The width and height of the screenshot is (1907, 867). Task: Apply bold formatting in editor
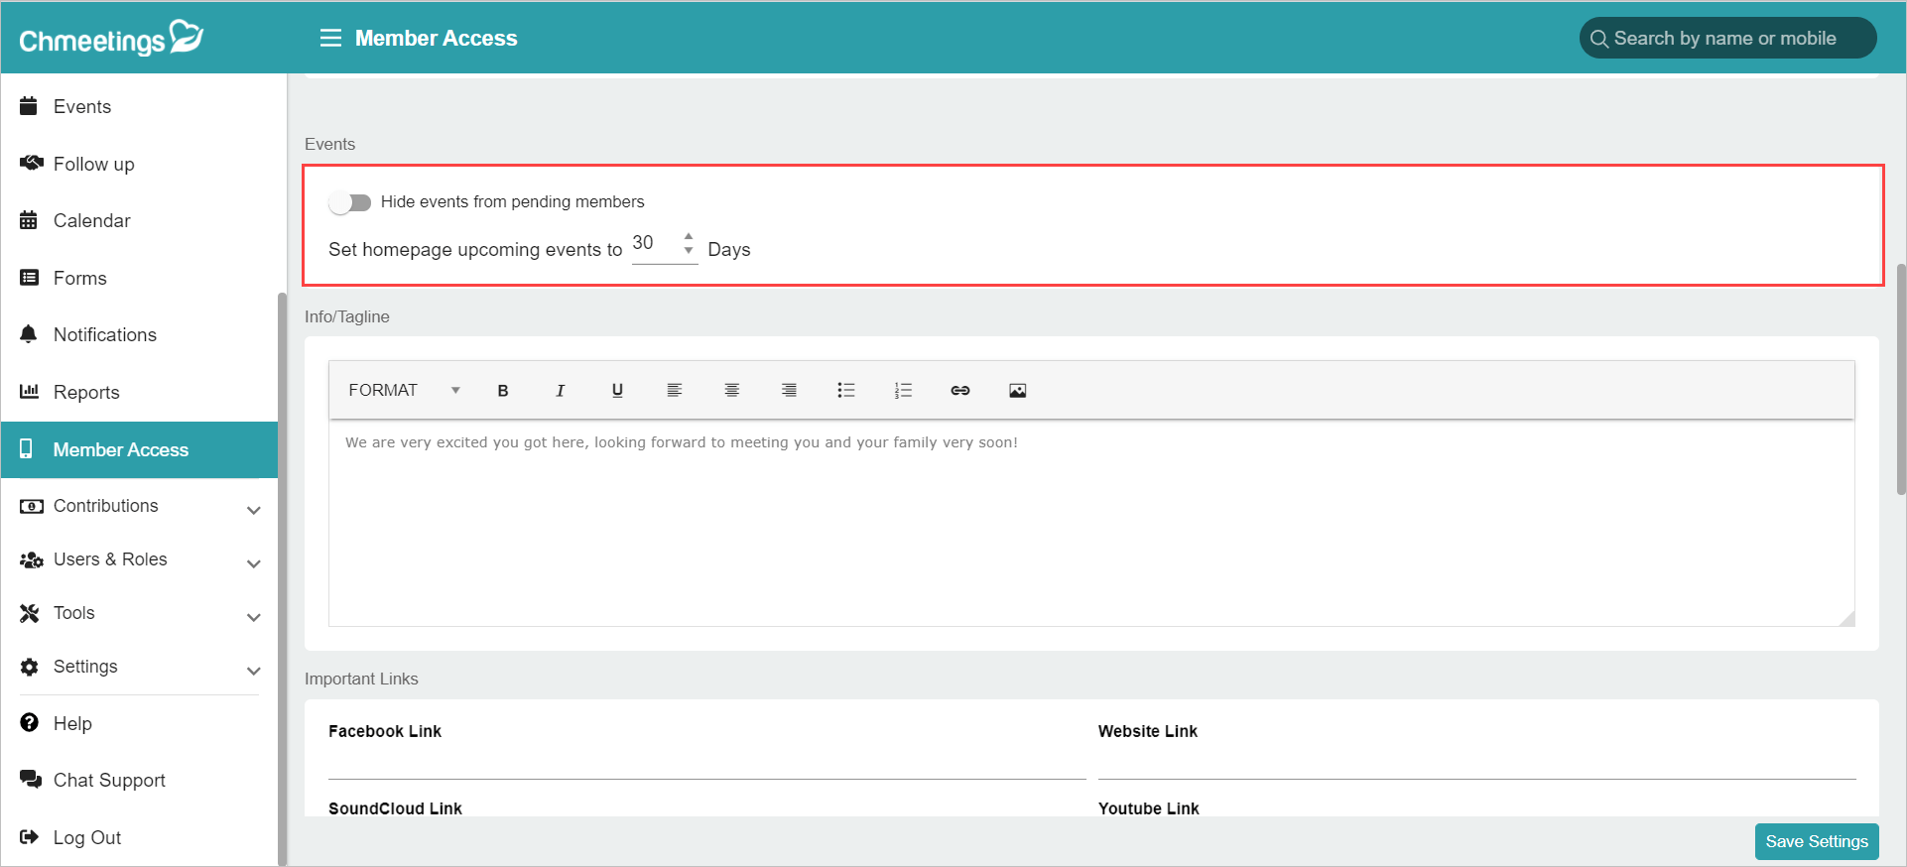point(503,391)
